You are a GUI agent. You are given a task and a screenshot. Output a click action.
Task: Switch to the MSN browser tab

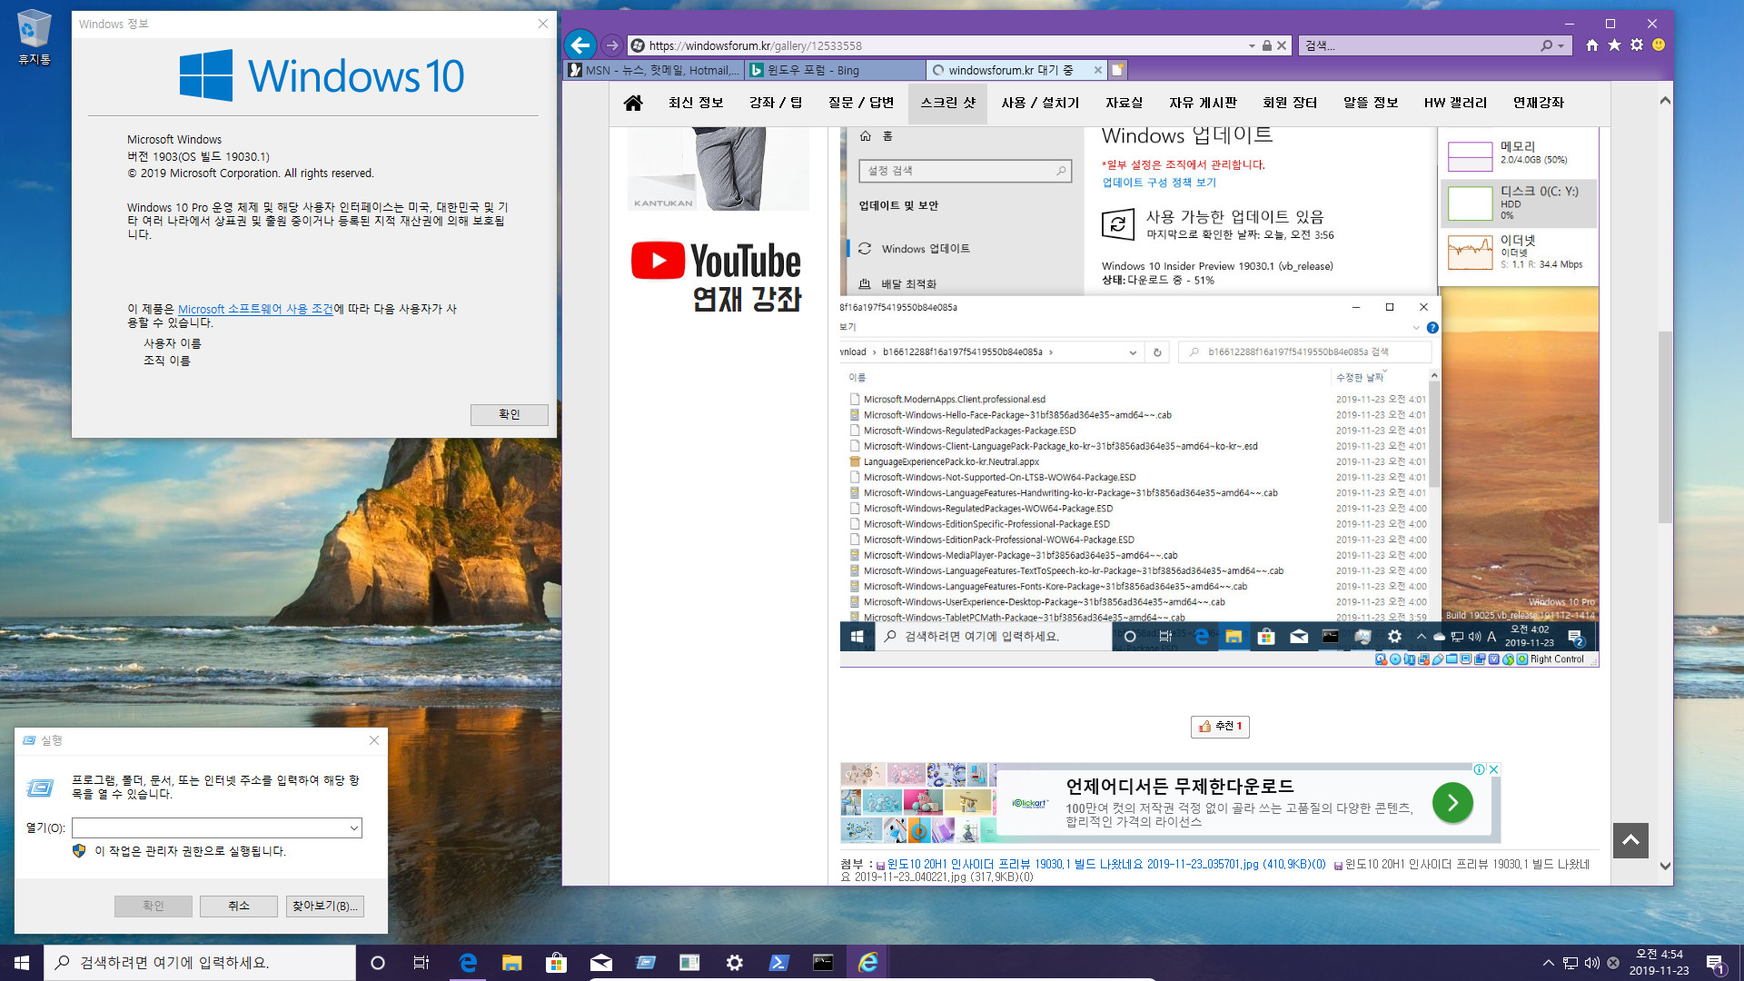click(x=654, y=70)
